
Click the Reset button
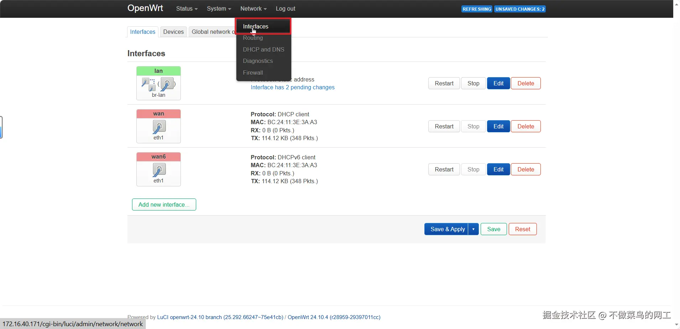tap(522, 229)
